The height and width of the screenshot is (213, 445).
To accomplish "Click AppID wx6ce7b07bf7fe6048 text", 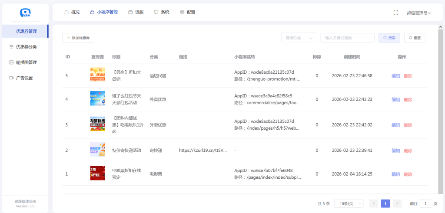I will click(263, 170).
